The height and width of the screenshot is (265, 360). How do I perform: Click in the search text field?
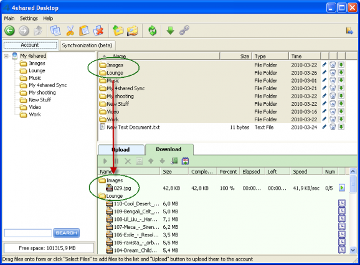[28, 233]
